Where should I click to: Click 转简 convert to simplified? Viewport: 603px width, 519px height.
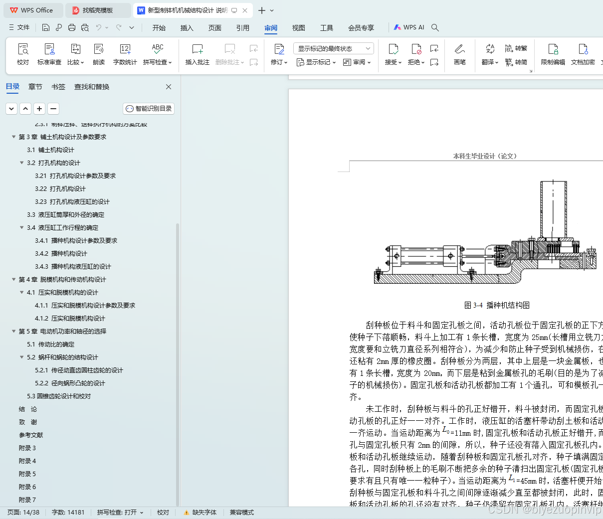coord(516,62)
